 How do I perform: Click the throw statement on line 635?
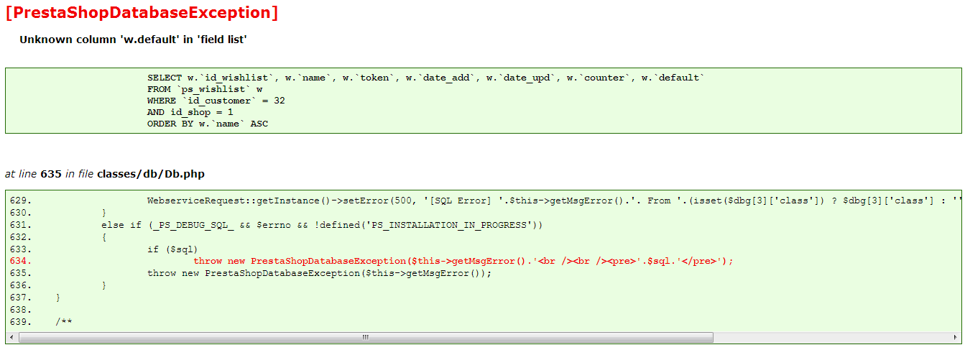[x=320, y=274]
